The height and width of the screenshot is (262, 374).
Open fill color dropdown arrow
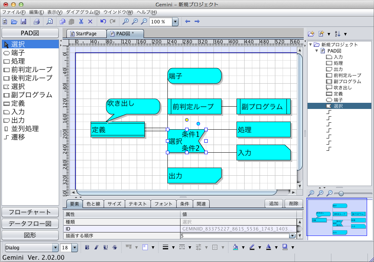pos(243,247)
